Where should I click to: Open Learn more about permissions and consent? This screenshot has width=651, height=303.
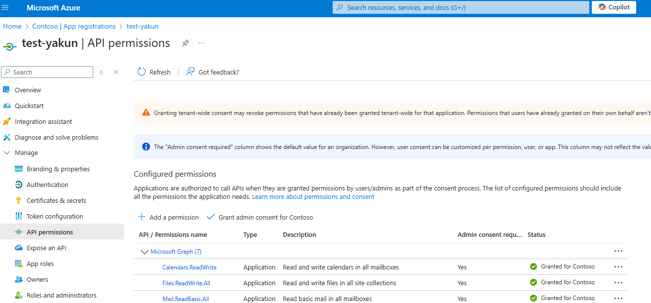coord(313,196)
